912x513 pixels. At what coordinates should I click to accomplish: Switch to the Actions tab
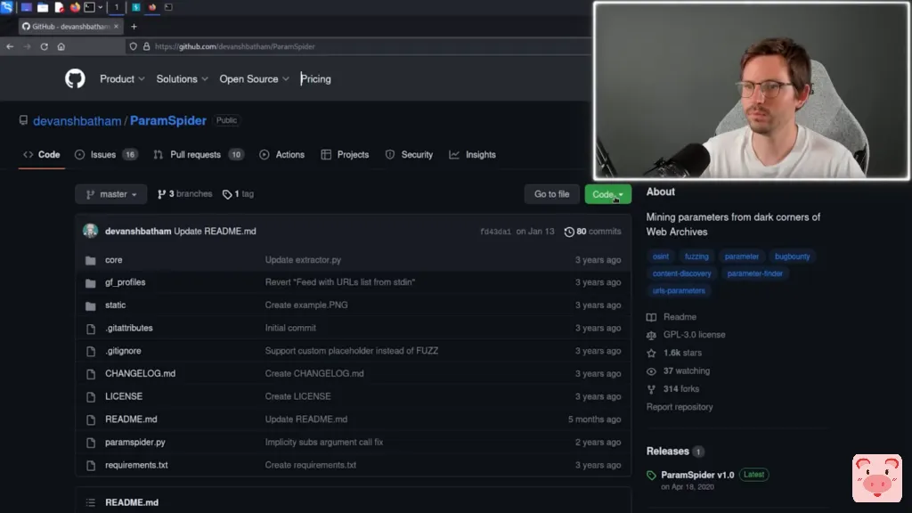pyautogui.click(x=282, y=155)
